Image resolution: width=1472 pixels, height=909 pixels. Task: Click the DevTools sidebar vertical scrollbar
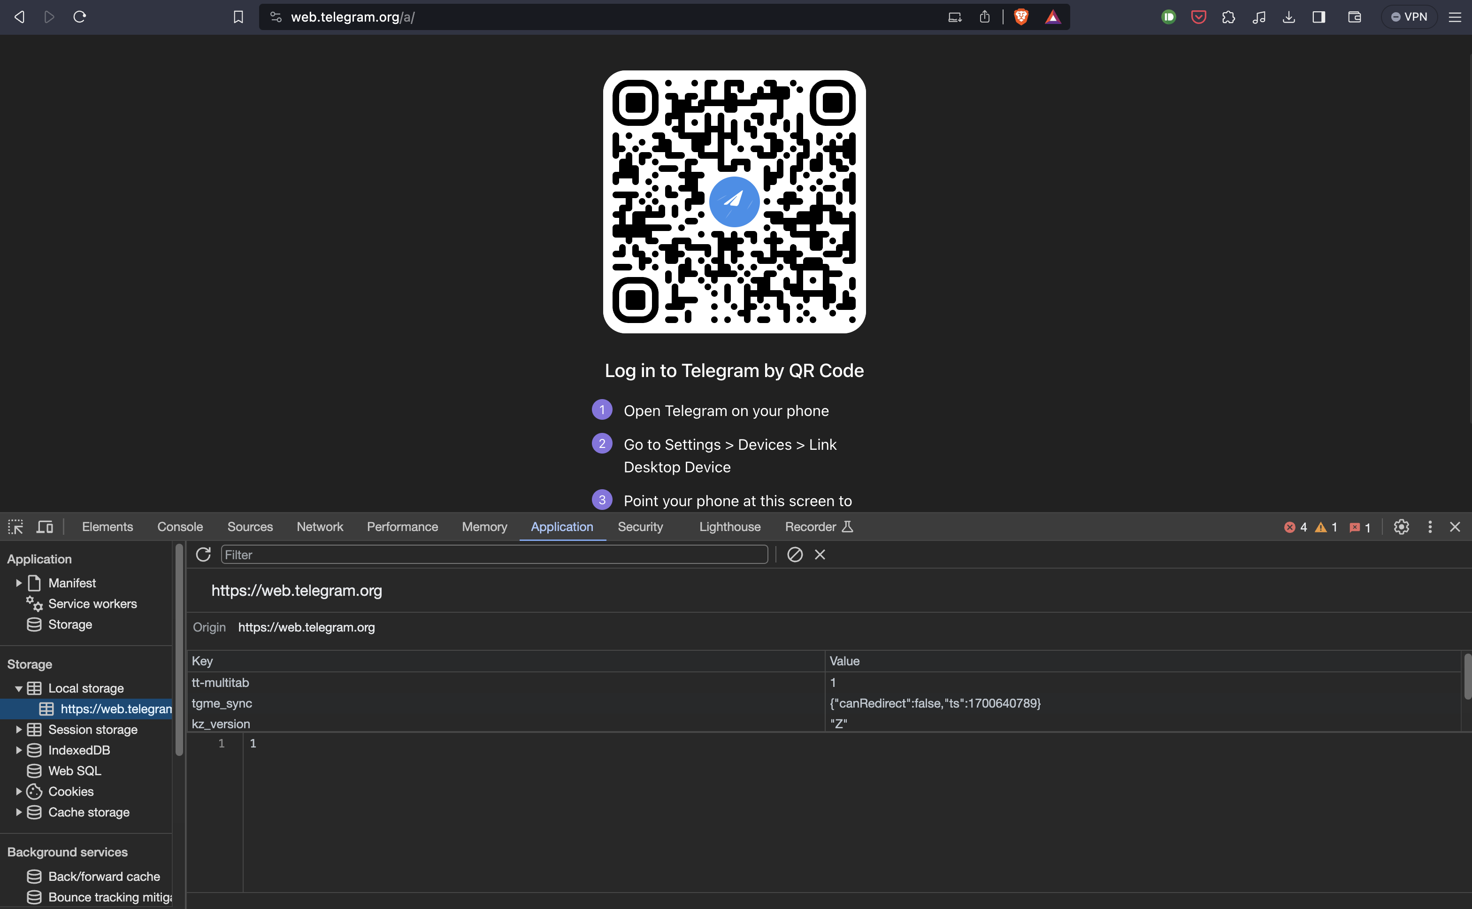179,649
